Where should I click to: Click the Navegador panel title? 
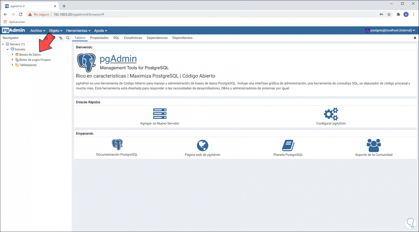click(x=11, y=38)
